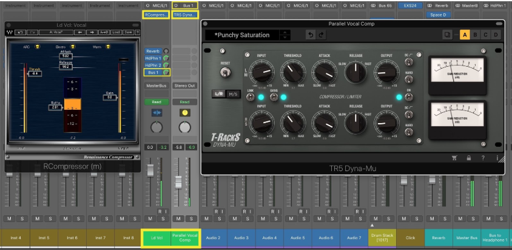This screenshot has height=250, width=512.
Task: Select Dyna-Mu preset slot B
Action: click(475, 35)
